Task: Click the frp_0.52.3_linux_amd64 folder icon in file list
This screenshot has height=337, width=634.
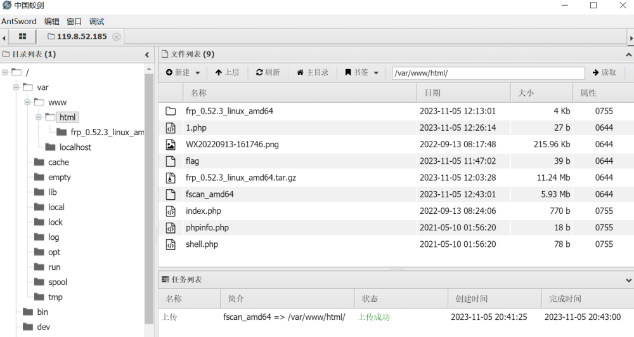Action: click(171, 111)
